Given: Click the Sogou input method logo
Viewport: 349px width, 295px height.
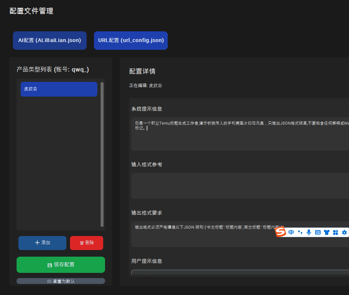Looking at the screenshot, I should pos(281,232).
